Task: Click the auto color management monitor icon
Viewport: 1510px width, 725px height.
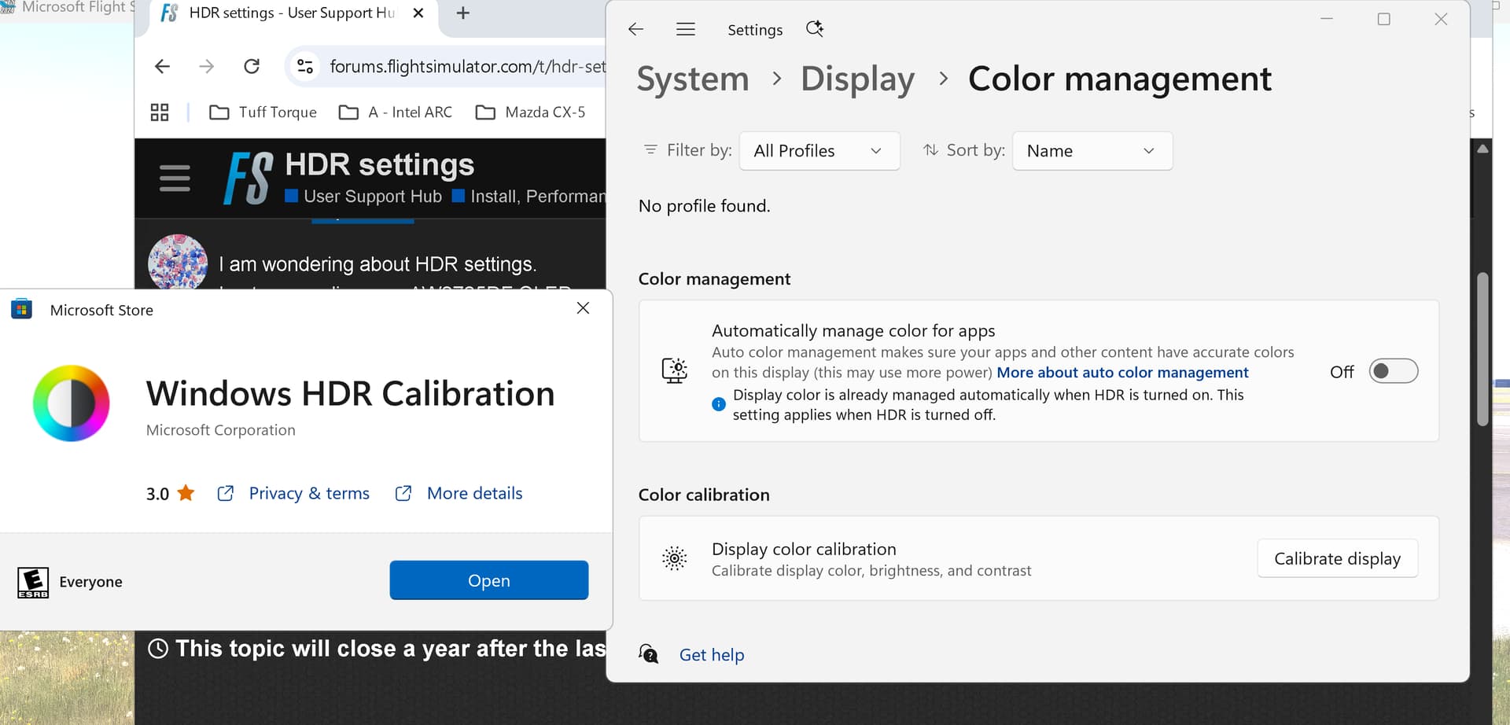Action: tap(674, 370)
